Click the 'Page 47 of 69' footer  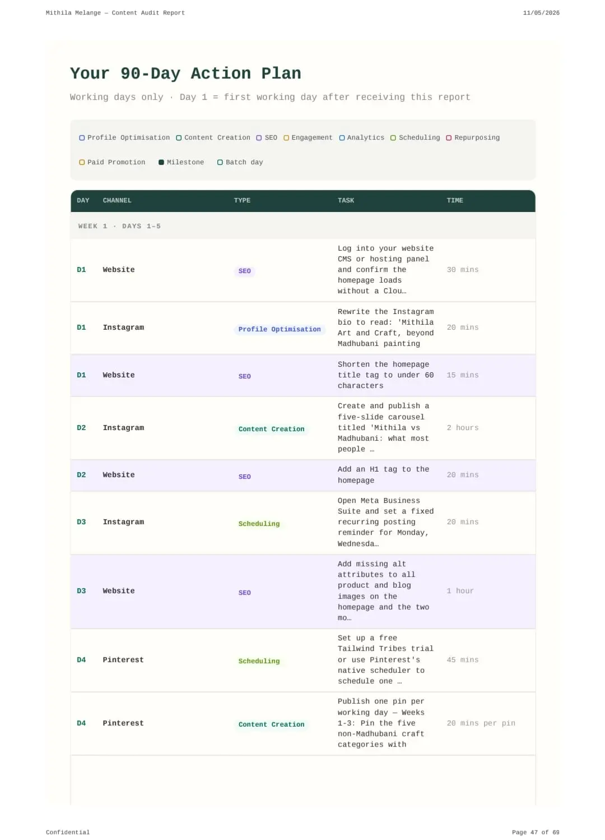[x=536, y=833]
